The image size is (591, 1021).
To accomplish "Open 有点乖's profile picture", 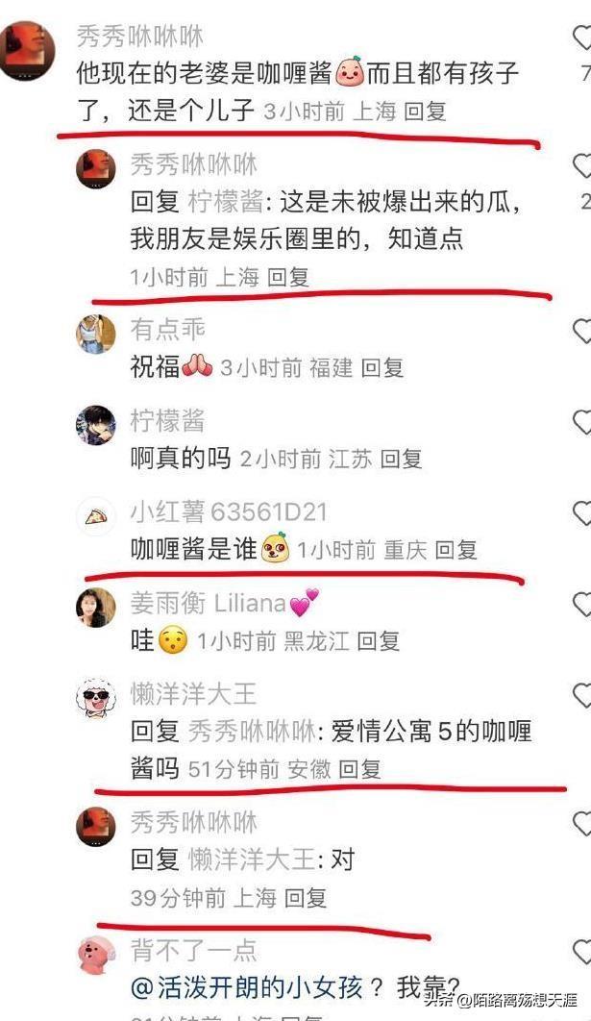I will (x=96, y=334).
